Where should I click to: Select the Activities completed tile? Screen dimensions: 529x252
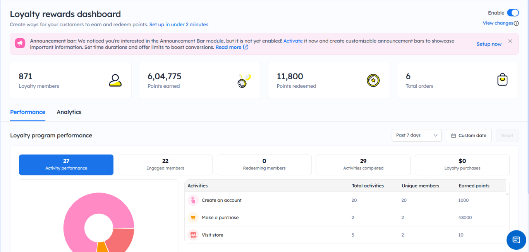pyautogui.click(x=363, y=165)
